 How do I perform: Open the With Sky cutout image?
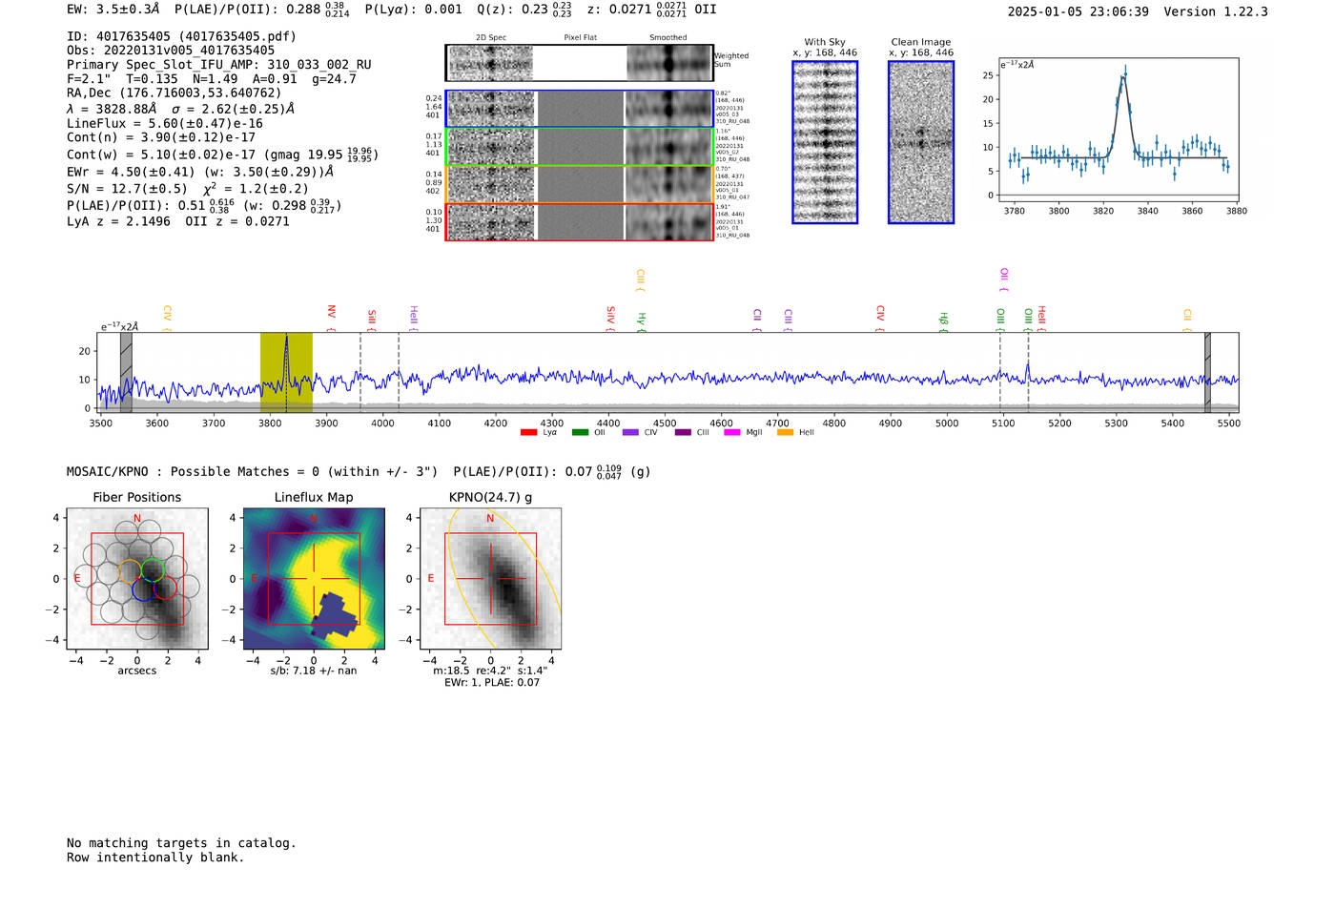pyautogui.click(x=825, y=142)
